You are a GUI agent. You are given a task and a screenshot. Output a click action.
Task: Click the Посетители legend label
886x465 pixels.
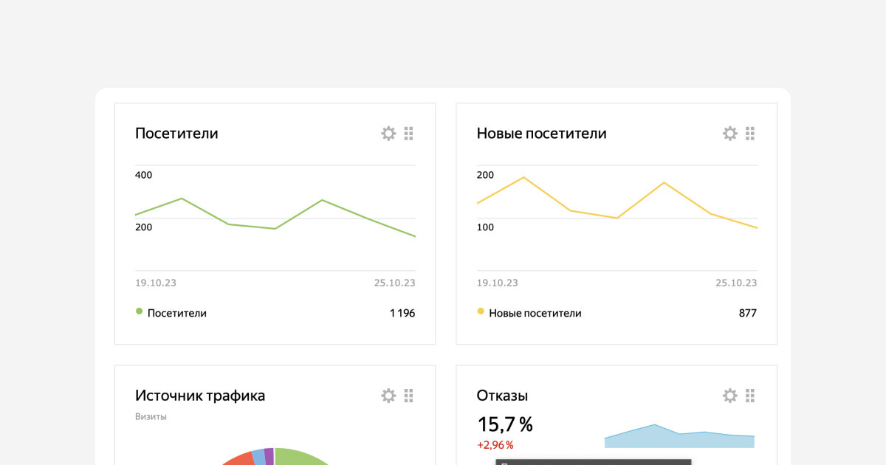[177, 313]
